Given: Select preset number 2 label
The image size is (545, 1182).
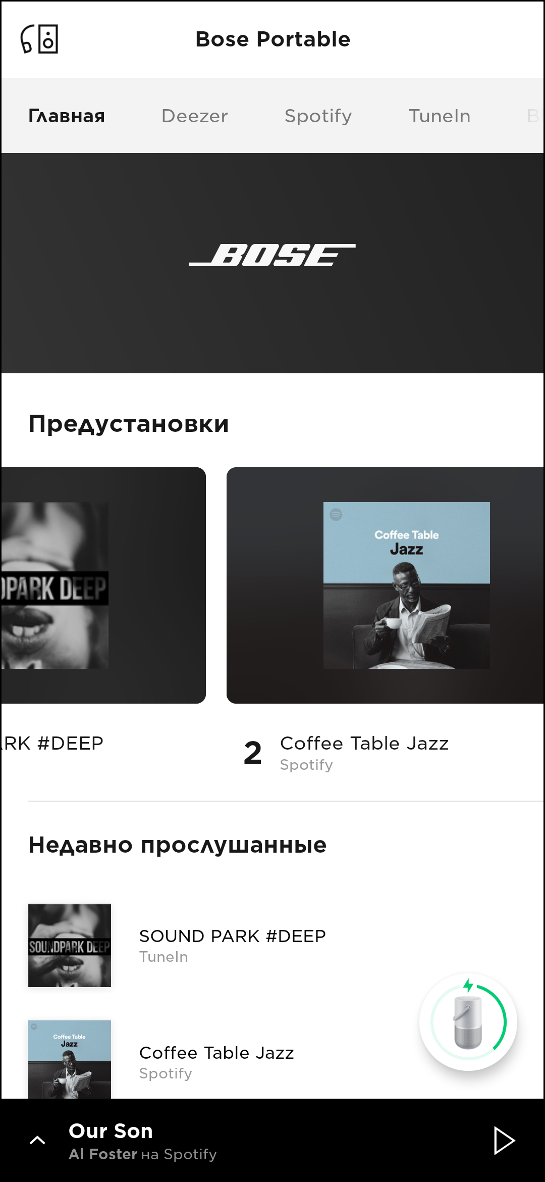Looking at the screenshot, I should pos(252,753).
